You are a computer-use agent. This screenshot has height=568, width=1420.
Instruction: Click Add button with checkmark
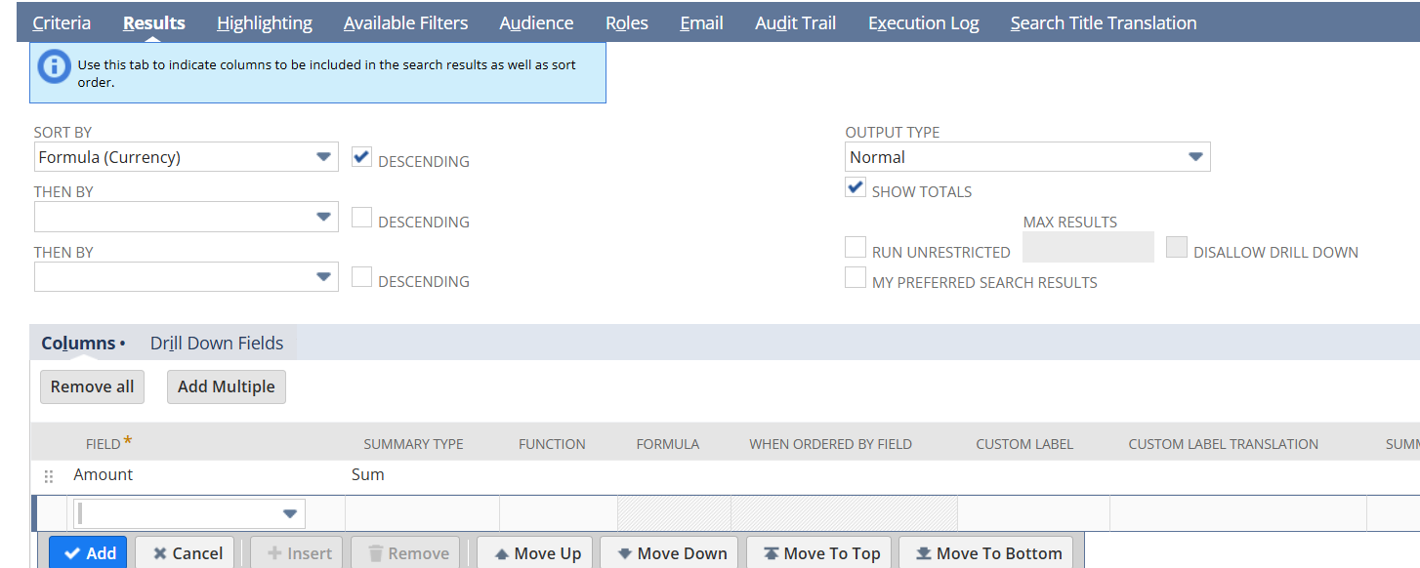click(x=89, y=553)
